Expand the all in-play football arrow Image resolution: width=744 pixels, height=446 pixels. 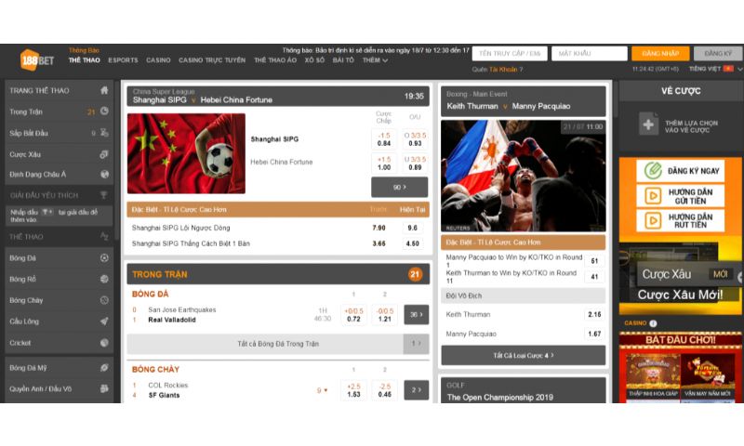tap(416, 344)
